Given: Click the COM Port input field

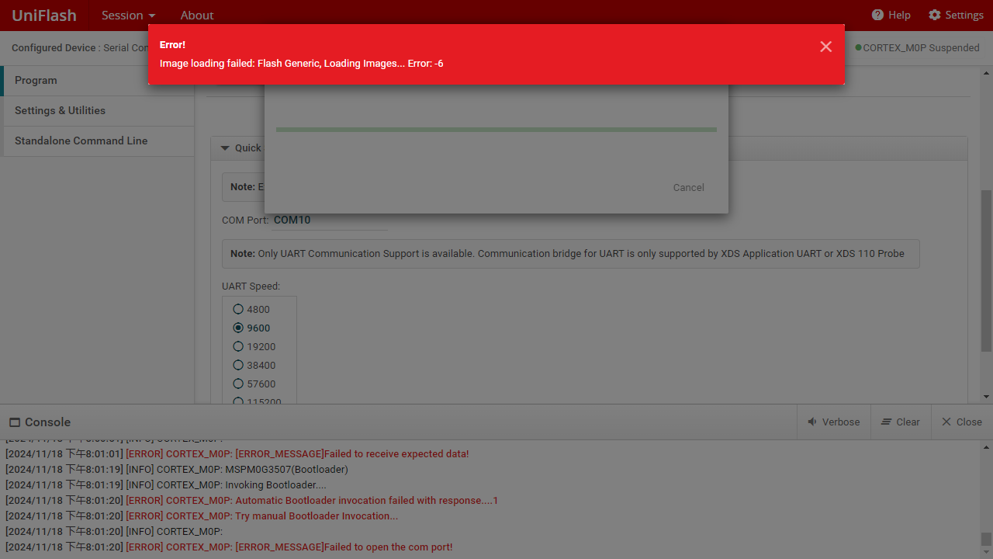Looking at the screenshot, I should click(x=330, y=220).
